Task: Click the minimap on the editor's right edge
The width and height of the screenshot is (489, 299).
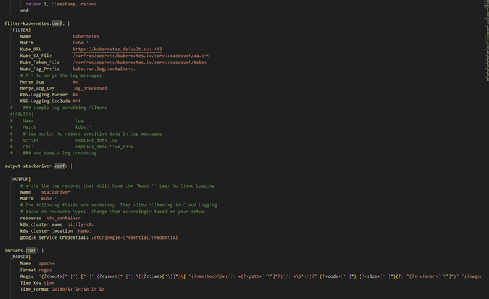Action: (x=487, y=41)
